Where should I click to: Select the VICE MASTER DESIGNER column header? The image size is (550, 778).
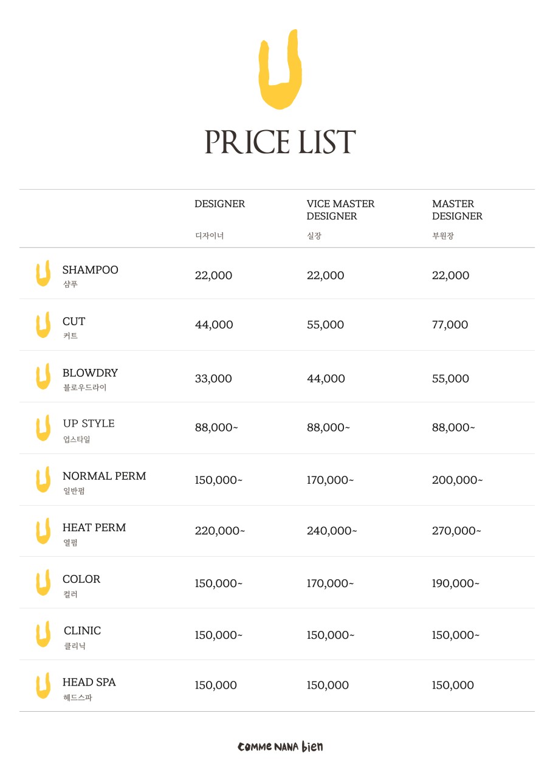click(341, 210)
